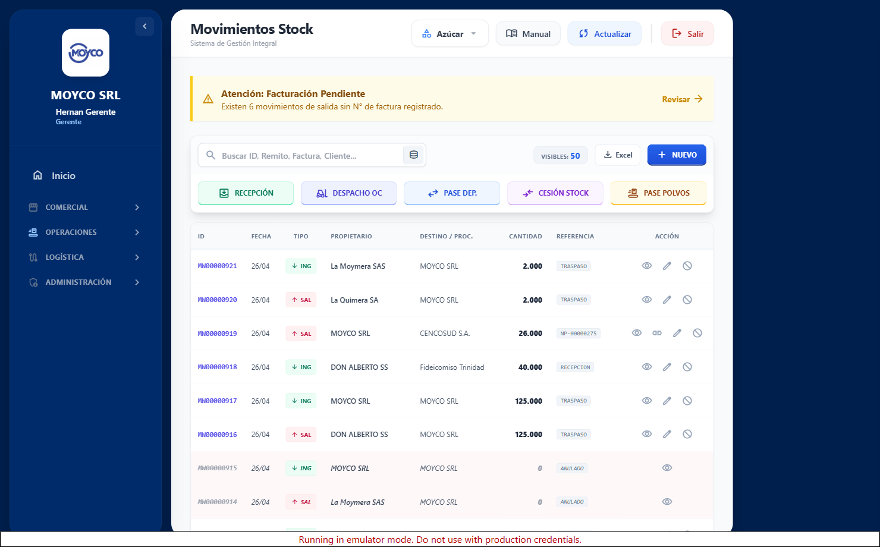Select the PASE DEP. movement type

point(452,193)
